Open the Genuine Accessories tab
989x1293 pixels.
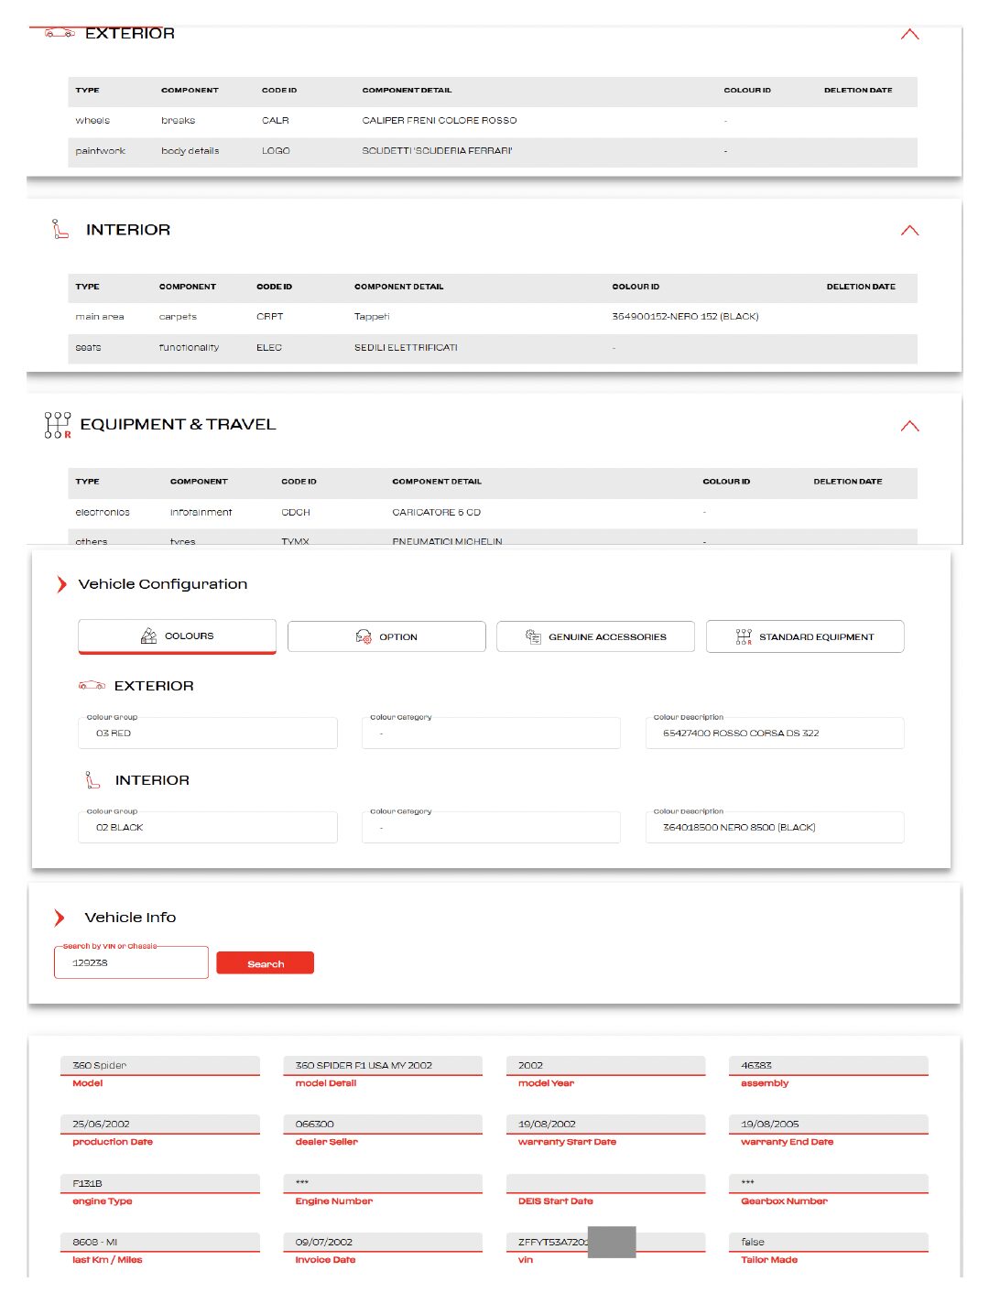click(x=595, y=636)
